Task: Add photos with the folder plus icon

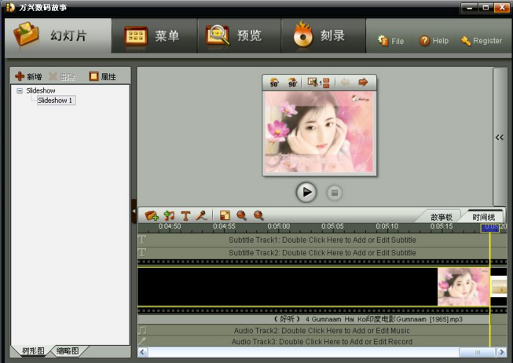Action: [x=152, y=215]
